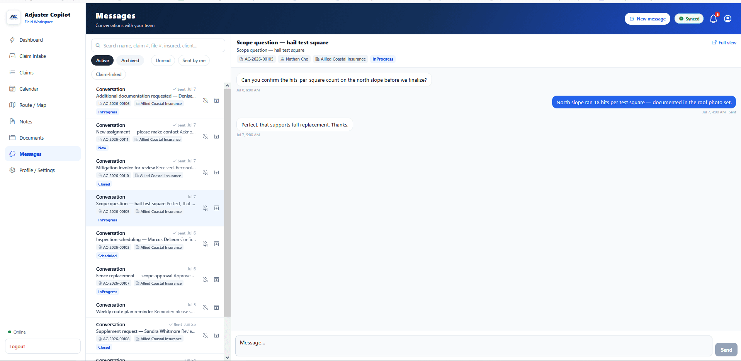Mute the hail test square conversation
The height and width of the screenshot is (361, 741).
tap(206, 208)
